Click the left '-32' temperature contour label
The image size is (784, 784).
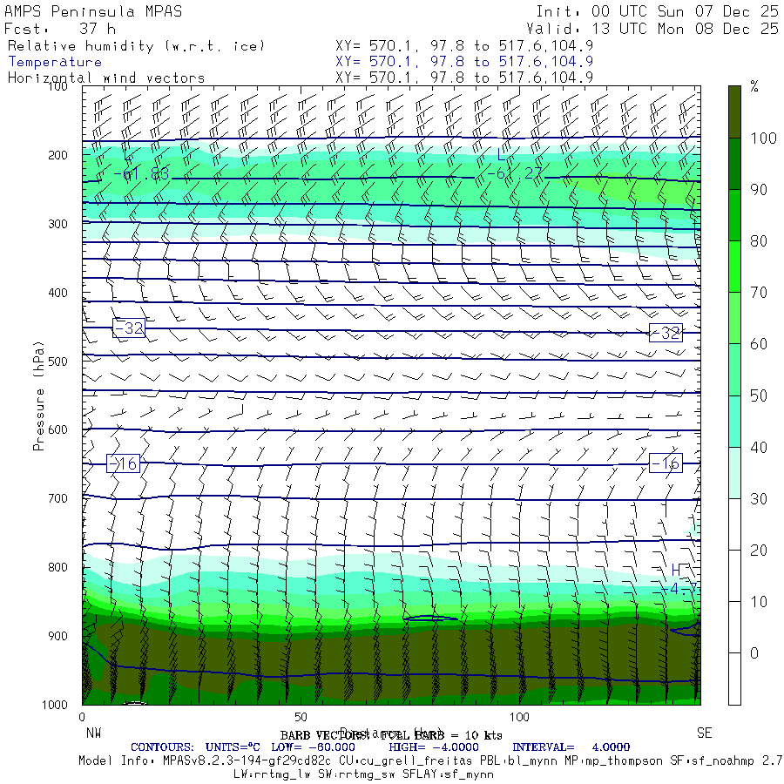point(129,328)
